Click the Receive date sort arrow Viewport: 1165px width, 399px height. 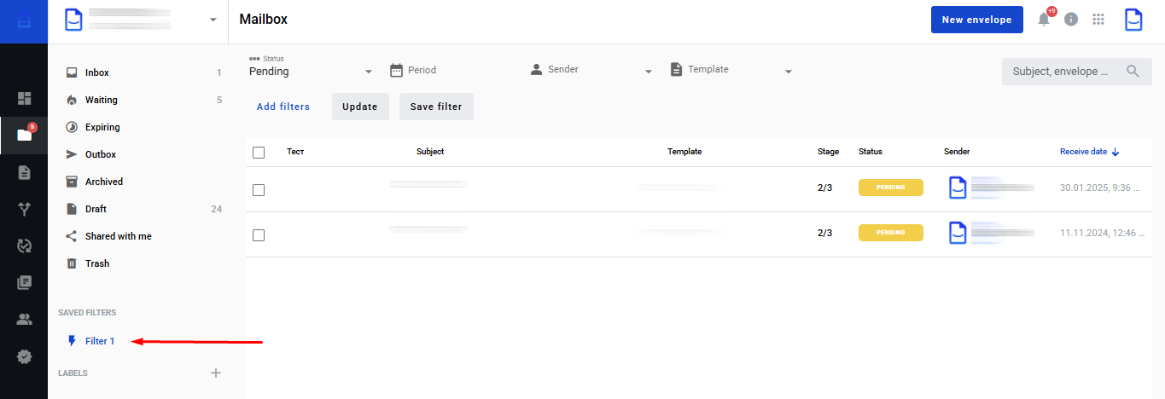coord(1115,152)
